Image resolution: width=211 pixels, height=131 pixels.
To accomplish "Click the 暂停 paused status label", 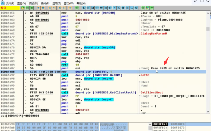I will [x=3, y=8].
